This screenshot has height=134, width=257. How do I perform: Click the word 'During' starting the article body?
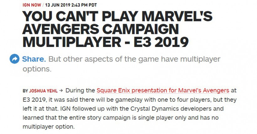pos(77,90)
